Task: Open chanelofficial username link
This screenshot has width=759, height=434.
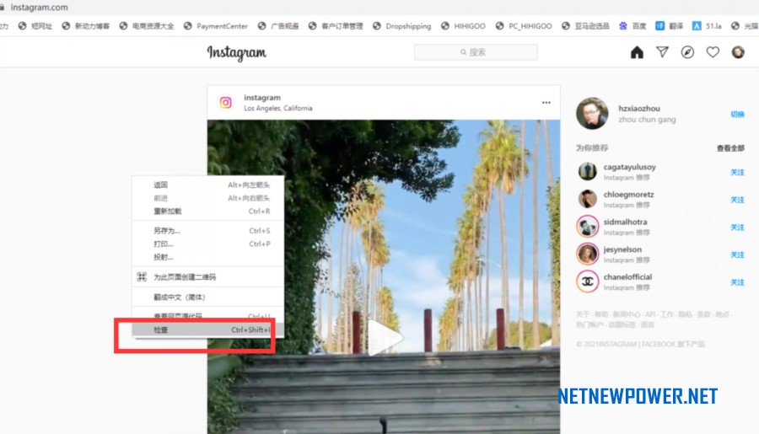Action: coord(627,277)
